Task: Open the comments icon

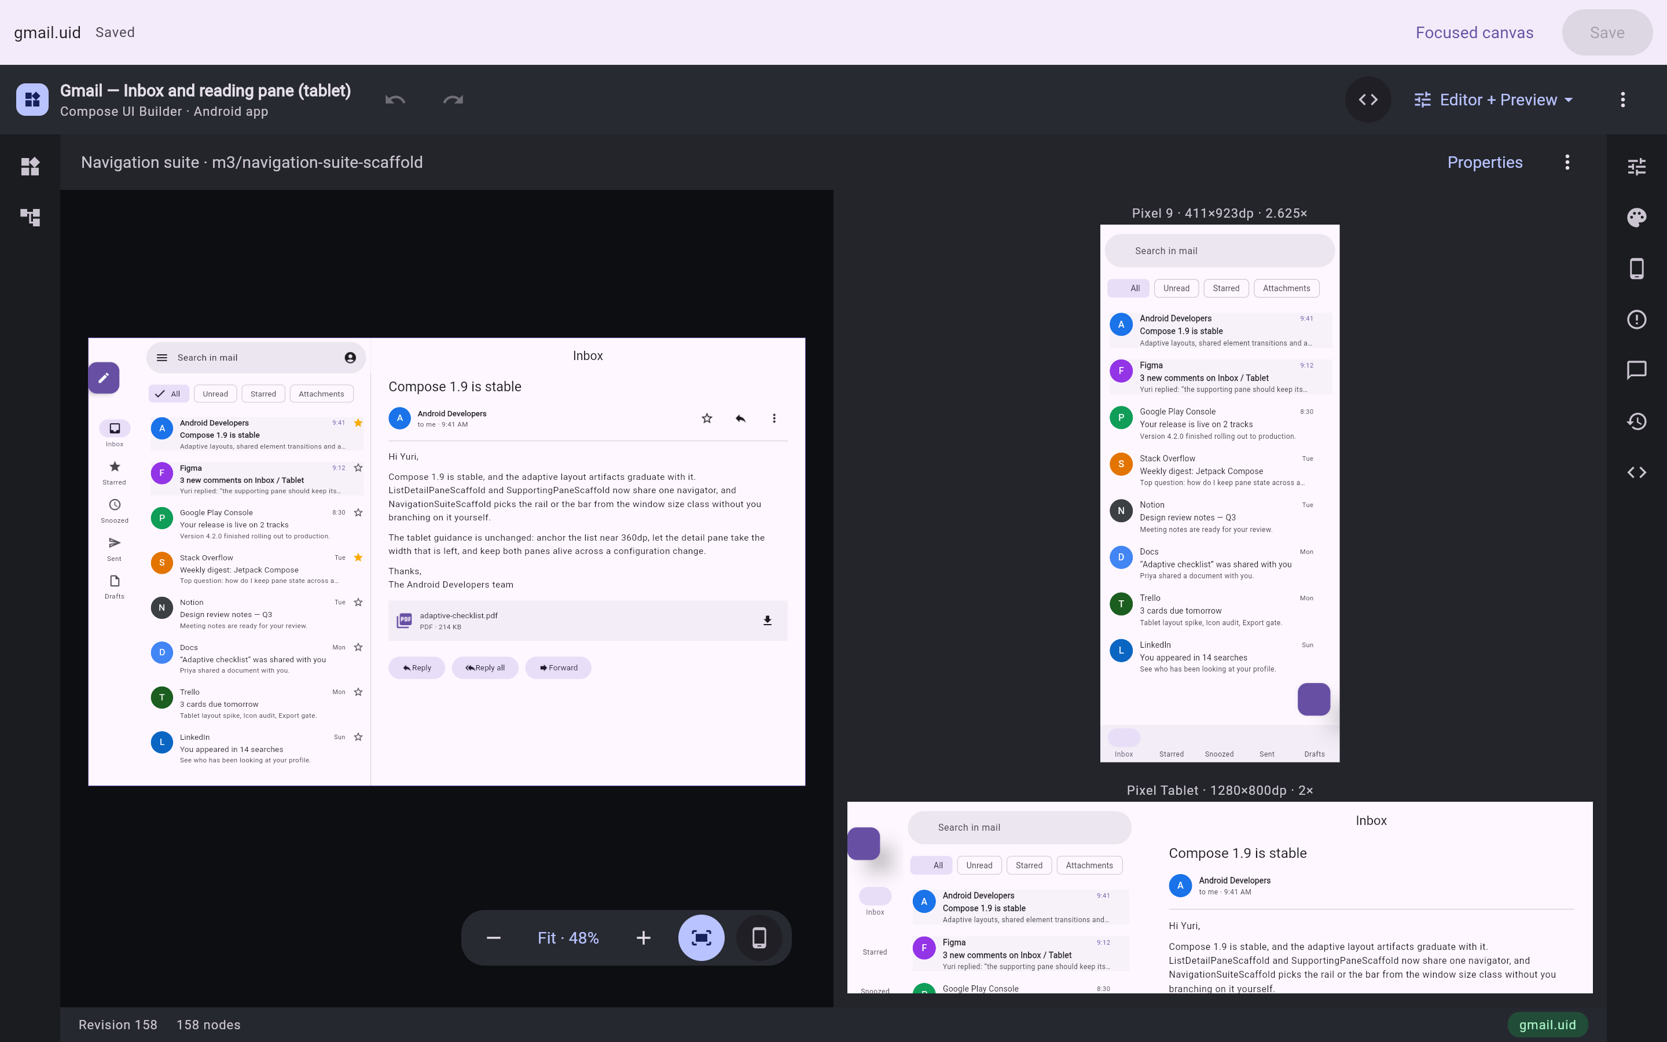Action: (x=1637, y=370)
